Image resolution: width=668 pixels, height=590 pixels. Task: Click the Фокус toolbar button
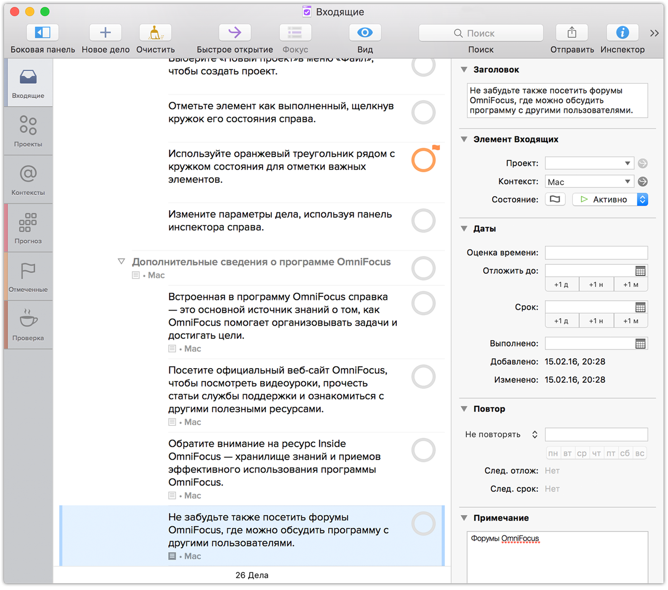pyautogui.click(x=295, y=33)
